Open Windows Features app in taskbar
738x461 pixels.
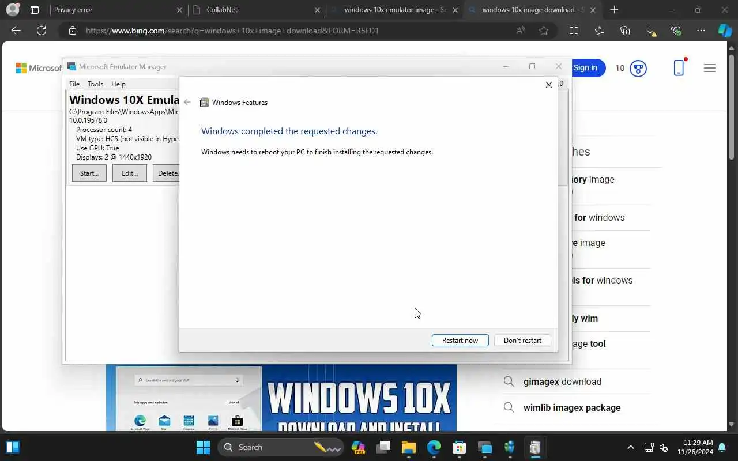[535, 447]
